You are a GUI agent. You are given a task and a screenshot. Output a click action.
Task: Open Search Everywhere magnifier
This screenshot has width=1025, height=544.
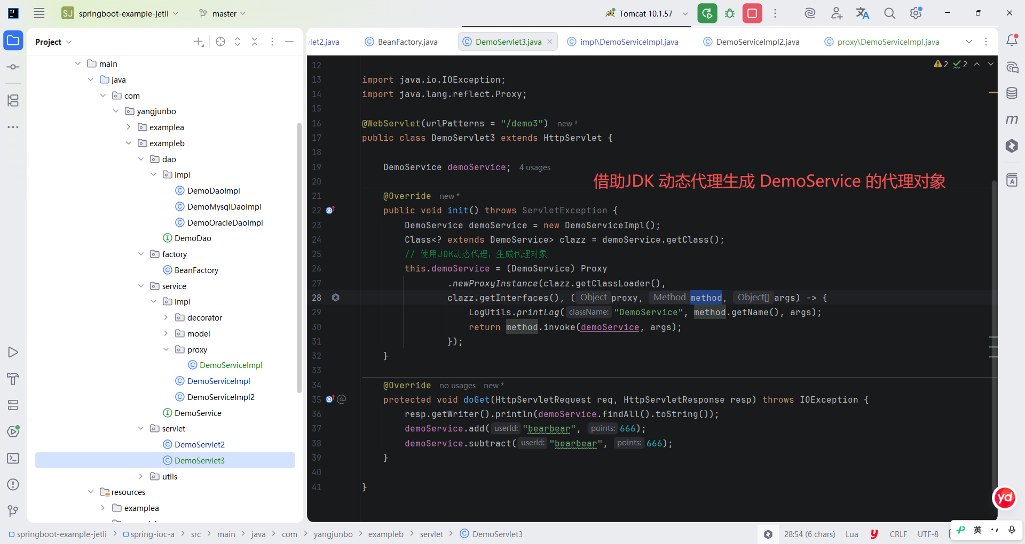point(889,13)
